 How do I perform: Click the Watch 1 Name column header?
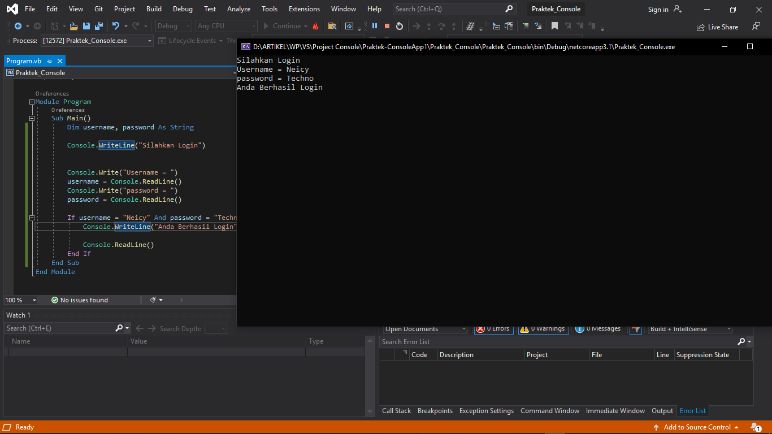(68, 341)
